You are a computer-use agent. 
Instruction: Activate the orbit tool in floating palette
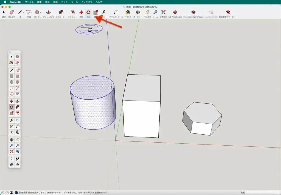click(12, 140)
